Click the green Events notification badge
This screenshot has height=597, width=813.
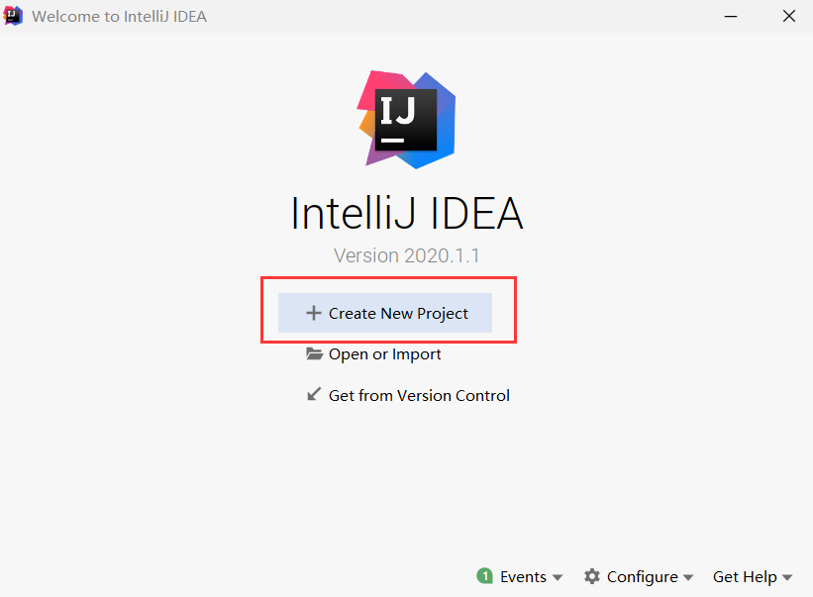(x=485, y=576)
